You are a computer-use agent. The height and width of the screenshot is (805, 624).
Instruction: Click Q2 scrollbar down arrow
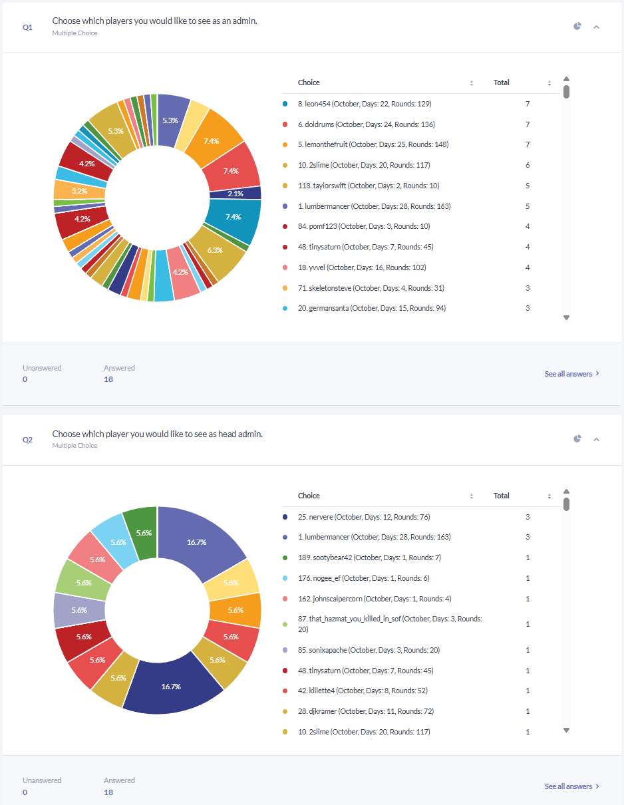(x=566, y=730)
